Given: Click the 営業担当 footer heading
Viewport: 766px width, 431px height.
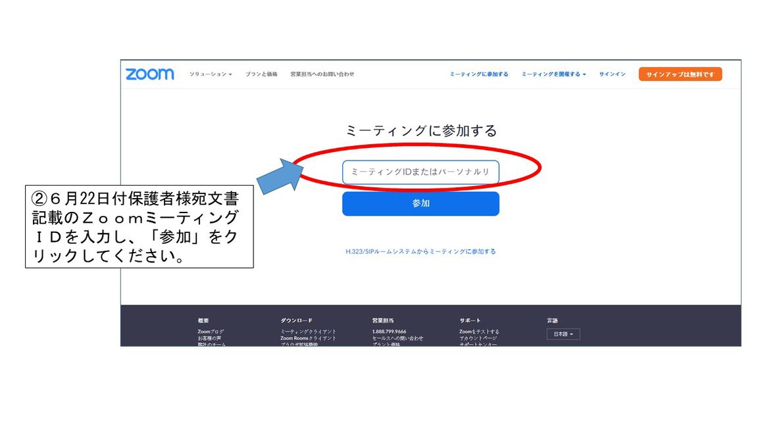Looking at the screenshot, I should [382, 320].
